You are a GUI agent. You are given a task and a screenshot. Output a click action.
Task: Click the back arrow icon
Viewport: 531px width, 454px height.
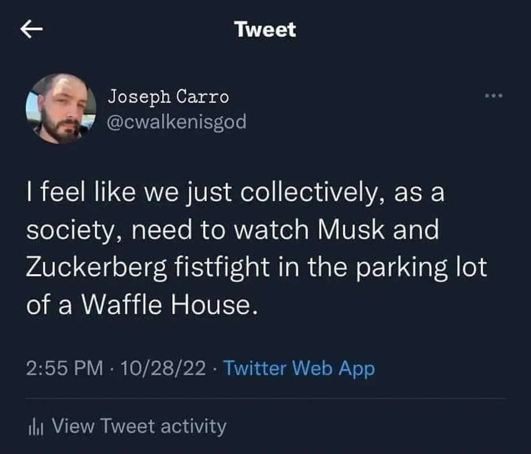point(32,30)
